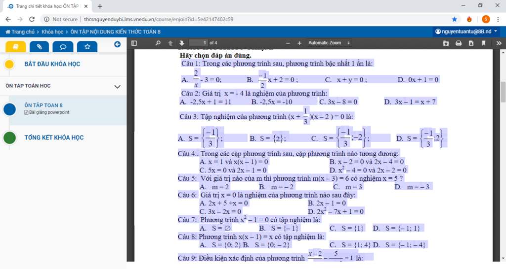Screen dimensions: 506x269
Task: Close the ÔN TẬP course tab
Action: 86,6
